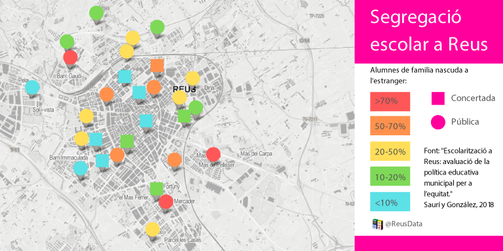Image resolution: width=503 pixels, height=251 pixels.
Task: Select the green 10-20% legend swatch
Action: point(390,176)
